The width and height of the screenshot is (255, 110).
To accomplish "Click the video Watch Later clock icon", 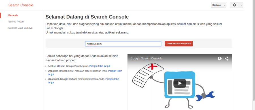I will (220, 59).
